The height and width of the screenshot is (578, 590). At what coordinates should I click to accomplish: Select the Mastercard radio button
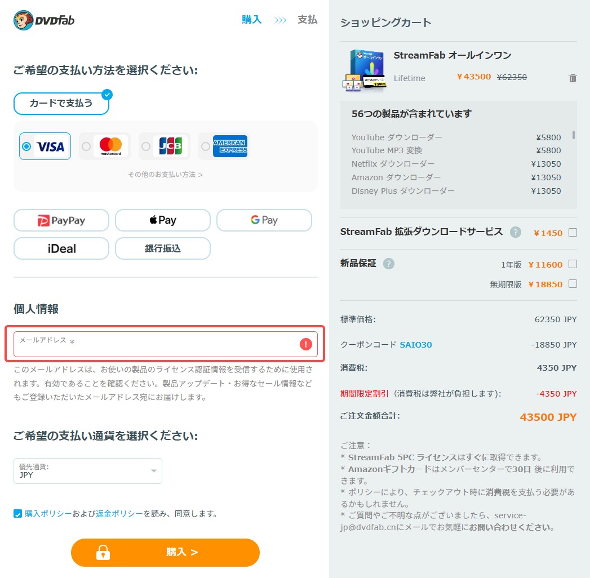86,146
